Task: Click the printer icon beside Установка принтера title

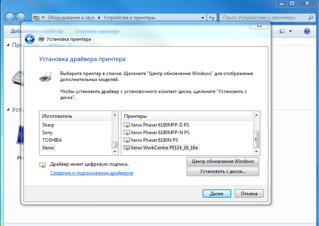Action: click(41, 39)
